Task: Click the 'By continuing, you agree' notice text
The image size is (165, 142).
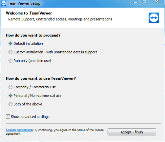Action: 55,132
